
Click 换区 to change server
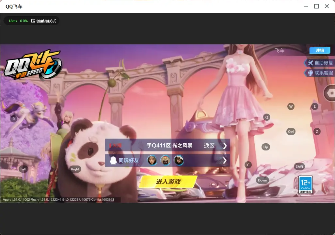tap(209, 146)
